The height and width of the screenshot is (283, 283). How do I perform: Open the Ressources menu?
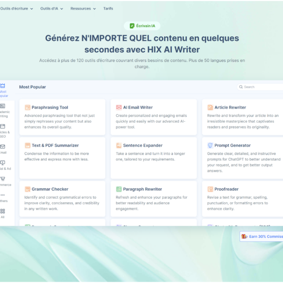[x=83, y=8]
